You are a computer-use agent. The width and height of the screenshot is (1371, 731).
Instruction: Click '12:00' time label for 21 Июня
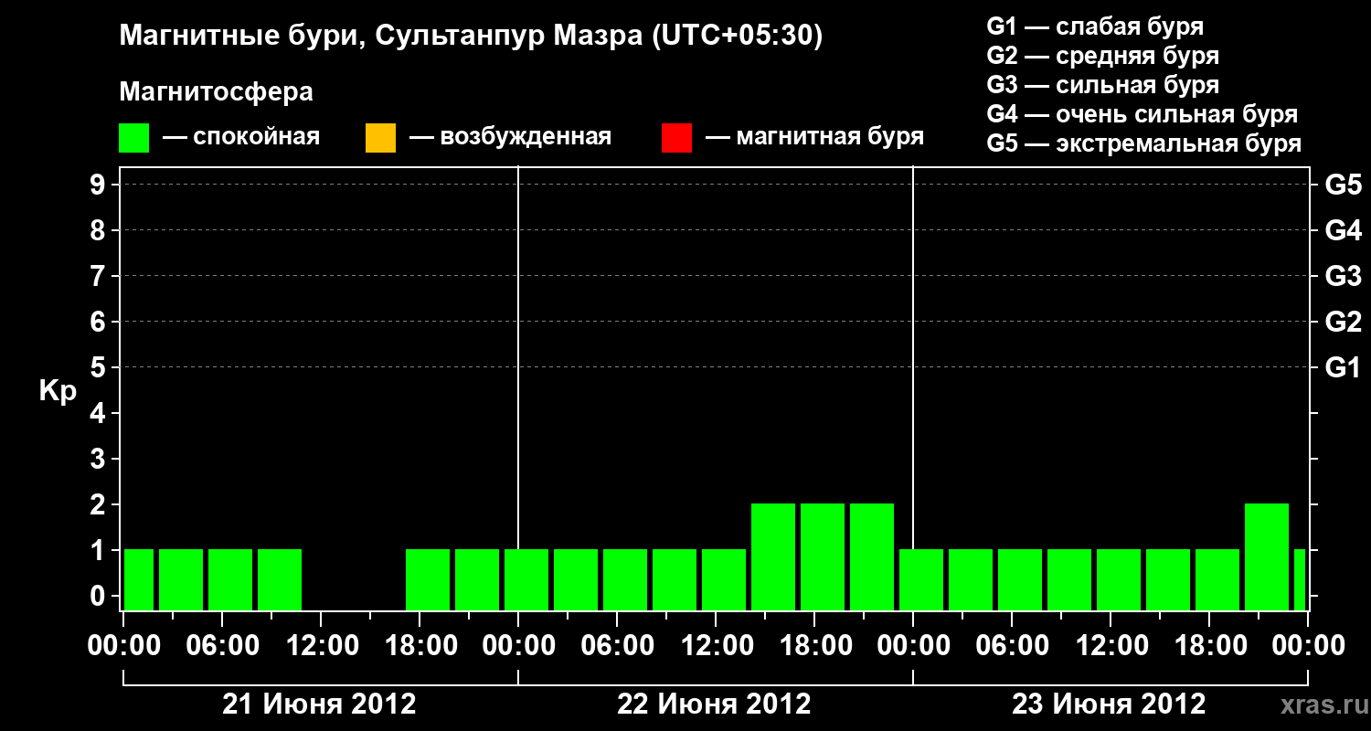[321, 646]
